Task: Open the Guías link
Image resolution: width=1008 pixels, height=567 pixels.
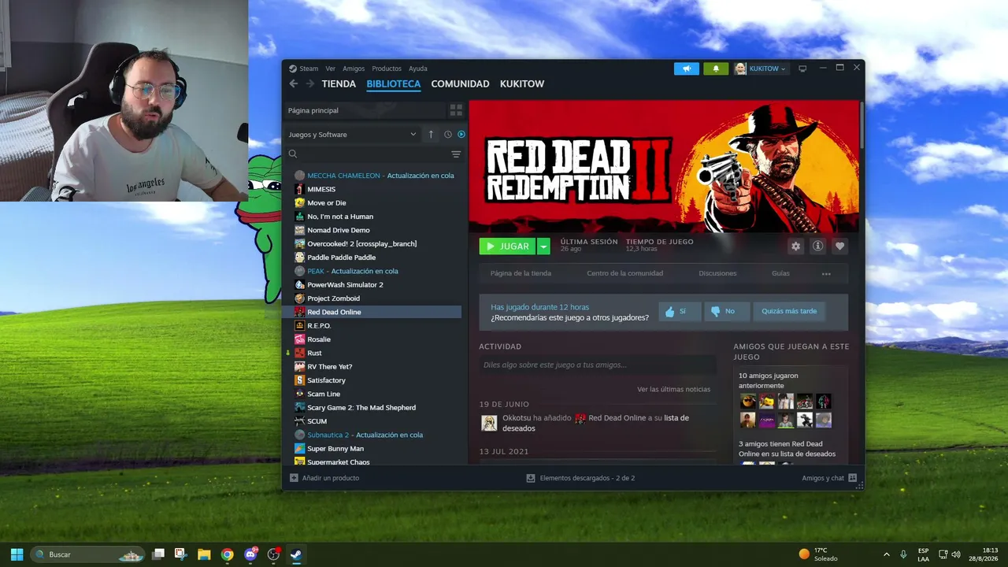Action: click(x=780, y=273)
